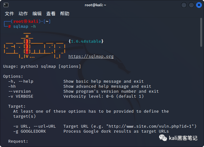The width and height of the screenshot is (204, 147).
Task: Open the 文件 menu
Action: click(x=9, y=14)
